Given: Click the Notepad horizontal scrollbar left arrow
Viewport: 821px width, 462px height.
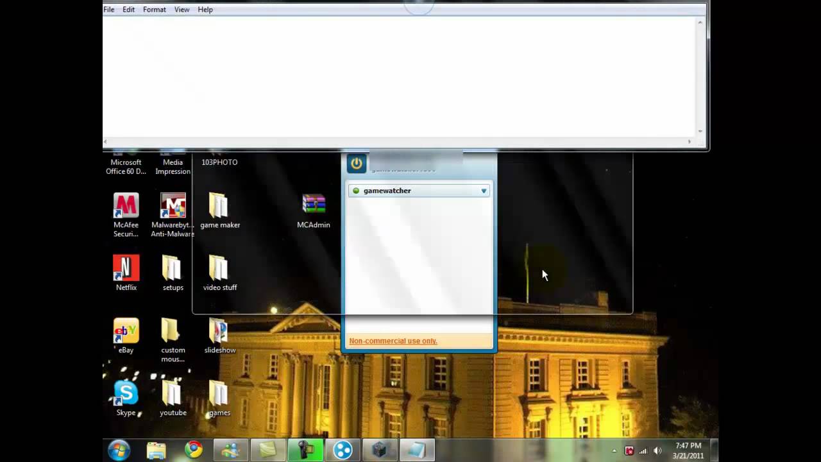Looking at the screenshot, I should click(x=105, y=141).
